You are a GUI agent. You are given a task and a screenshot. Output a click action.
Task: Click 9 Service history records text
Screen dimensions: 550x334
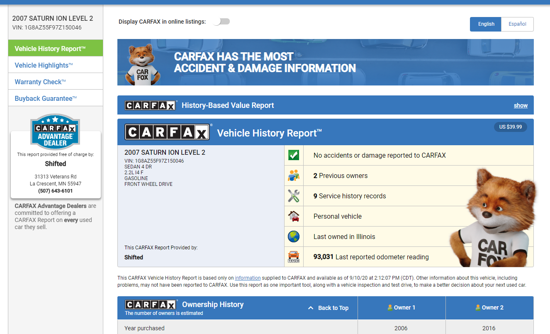[x=350, y=196]
